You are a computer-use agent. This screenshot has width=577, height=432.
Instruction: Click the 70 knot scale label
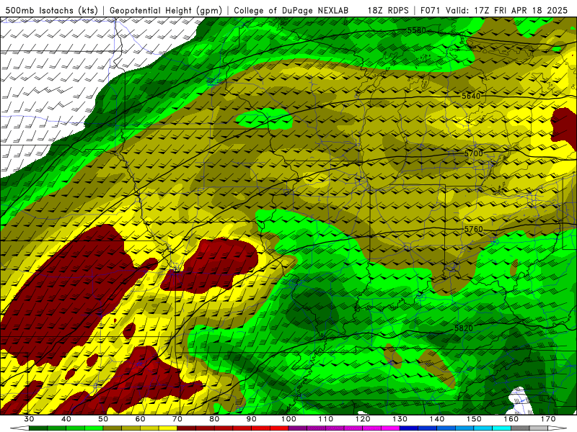pyautogui.click(x=177, y=419)
